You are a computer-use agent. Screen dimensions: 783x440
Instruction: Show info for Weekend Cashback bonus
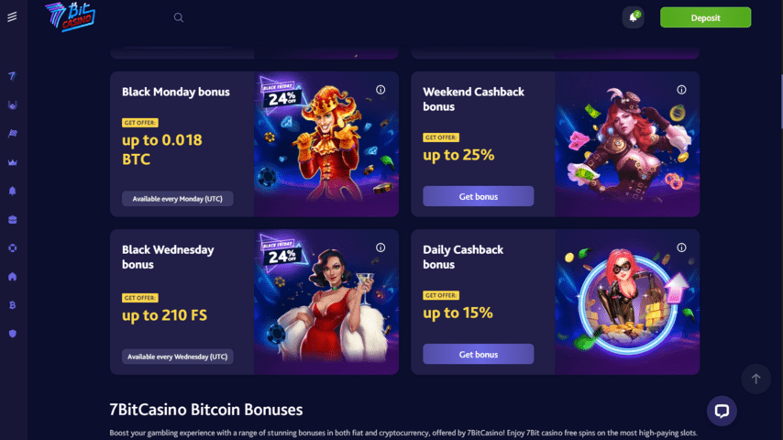(x=681, y=90)
